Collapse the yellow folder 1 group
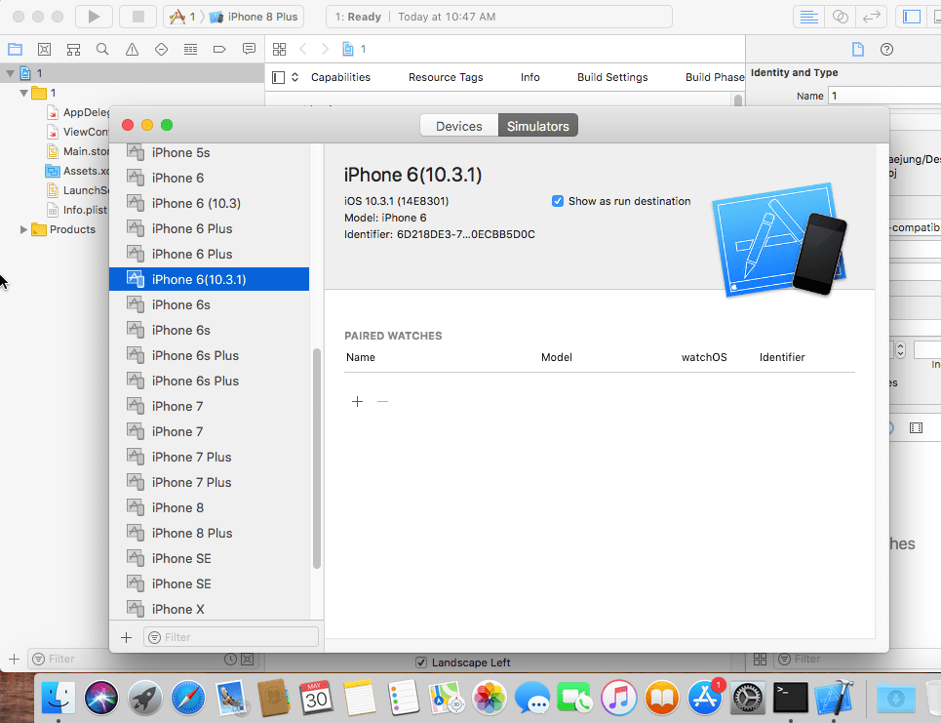The height and width of the screenshot is (723, 941). tap(24, 93)
